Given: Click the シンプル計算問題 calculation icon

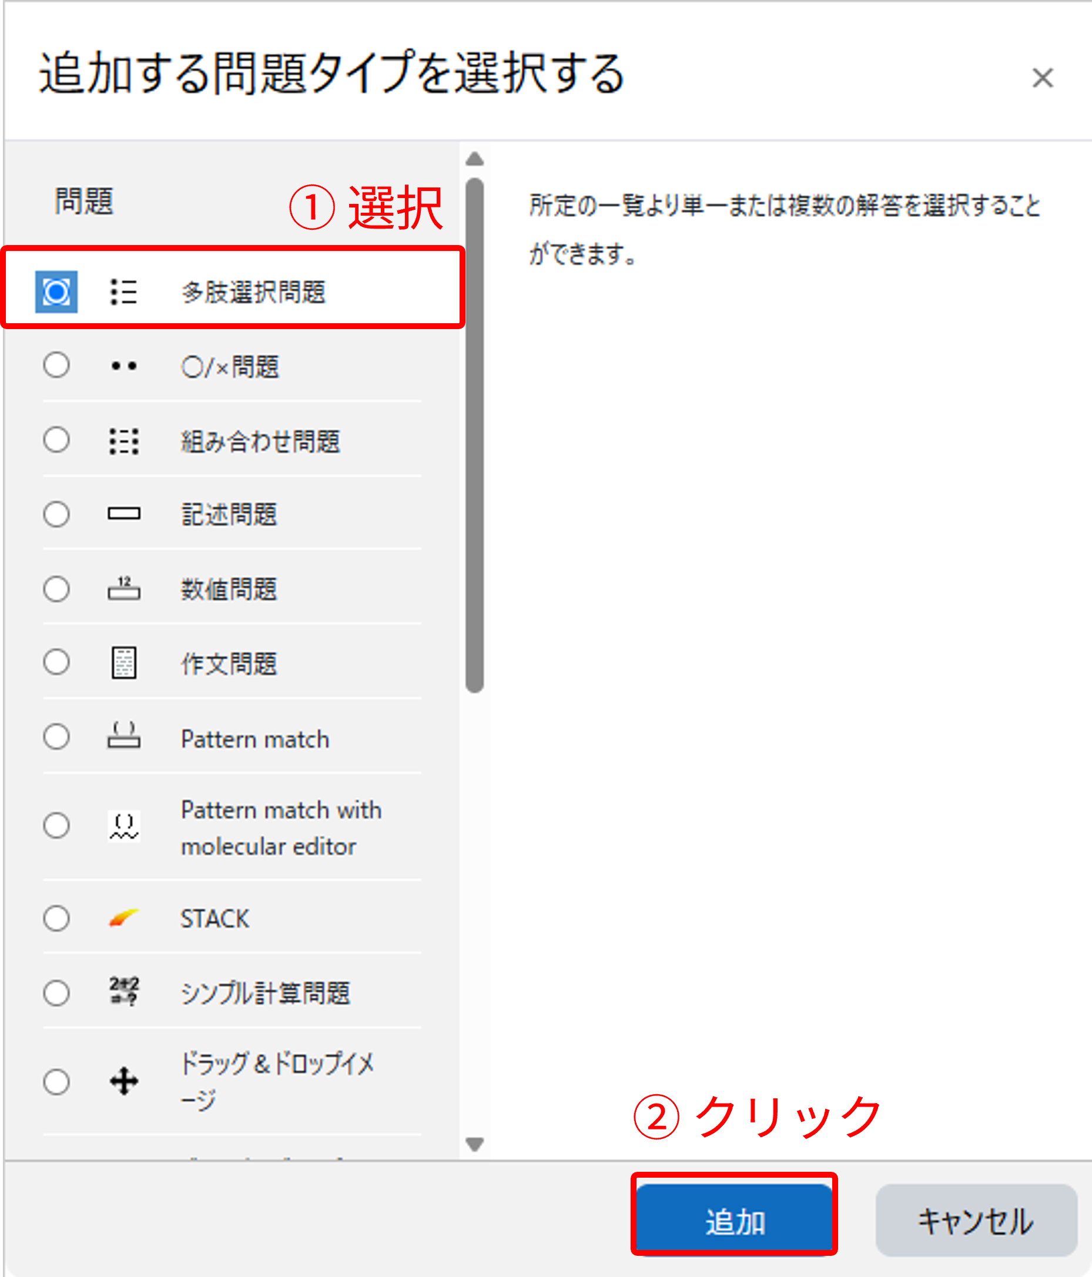Looking at the screenshot, I should click(x=123, y=991).
